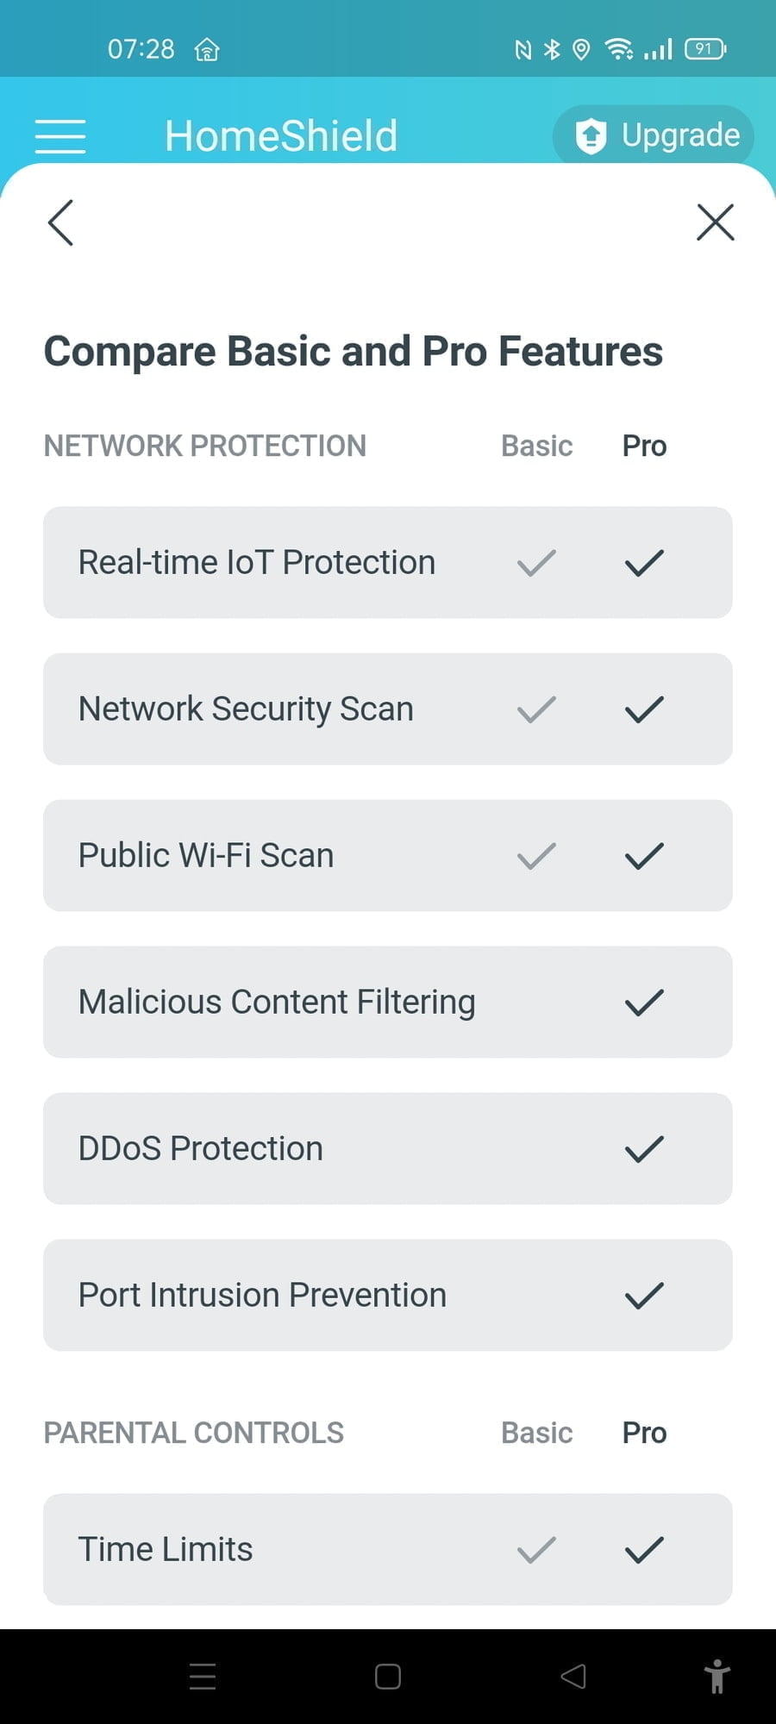This screenshot has height=1724, width=776.
Task: Close the feature comparison sheet
Action: click(715, 222)
